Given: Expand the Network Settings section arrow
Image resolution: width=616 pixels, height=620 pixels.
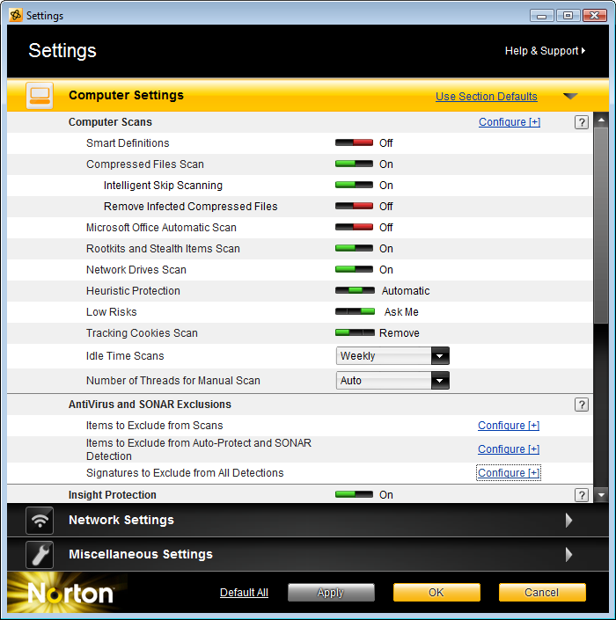Looking at the screenshot, I should 568,521.
